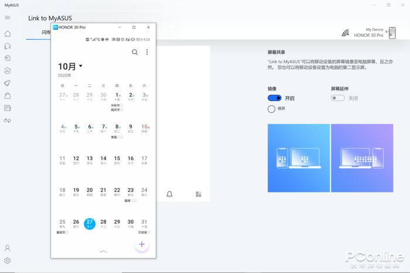Select the 横屏 landscape radio option
The image size is (410, 273).
271,109
